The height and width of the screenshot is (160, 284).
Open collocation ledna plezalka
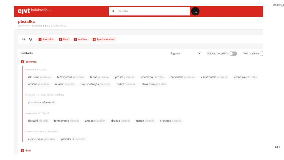100,77
